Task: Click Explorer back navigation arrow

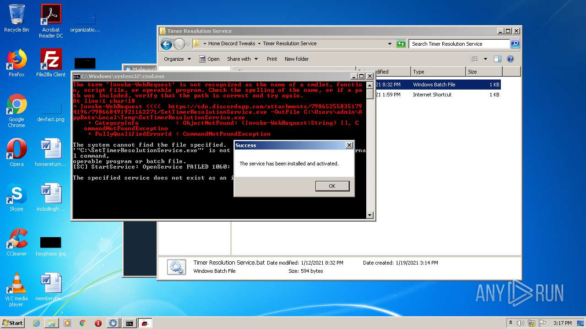Action: [167, 44]
